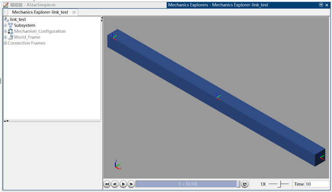Select the timeline end handle
The image size is (332, 192).
tap(238, 184)
